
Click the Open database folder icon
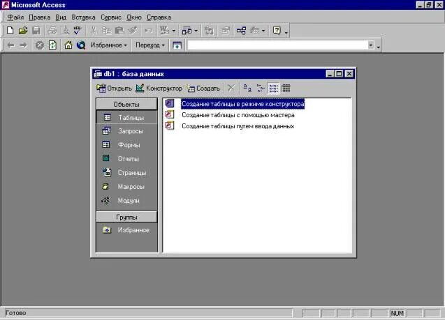[x=23, y=30]
